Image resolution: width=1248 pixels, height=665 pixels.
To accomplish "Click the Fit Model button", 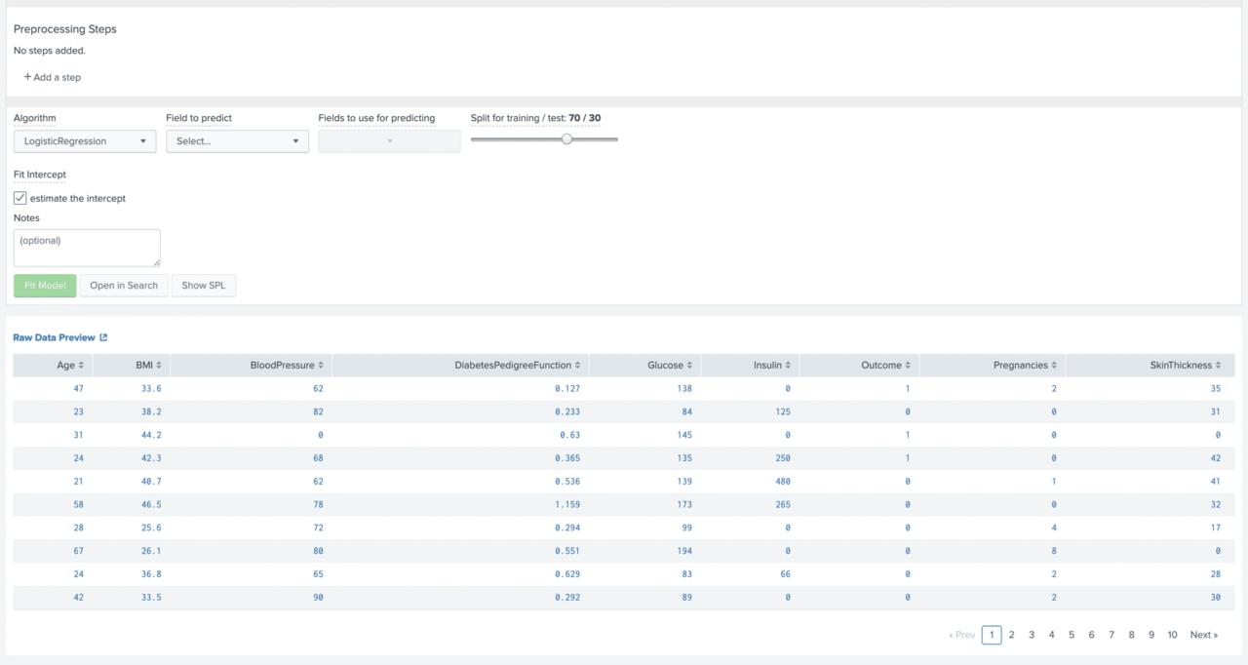I will point(44,285).
